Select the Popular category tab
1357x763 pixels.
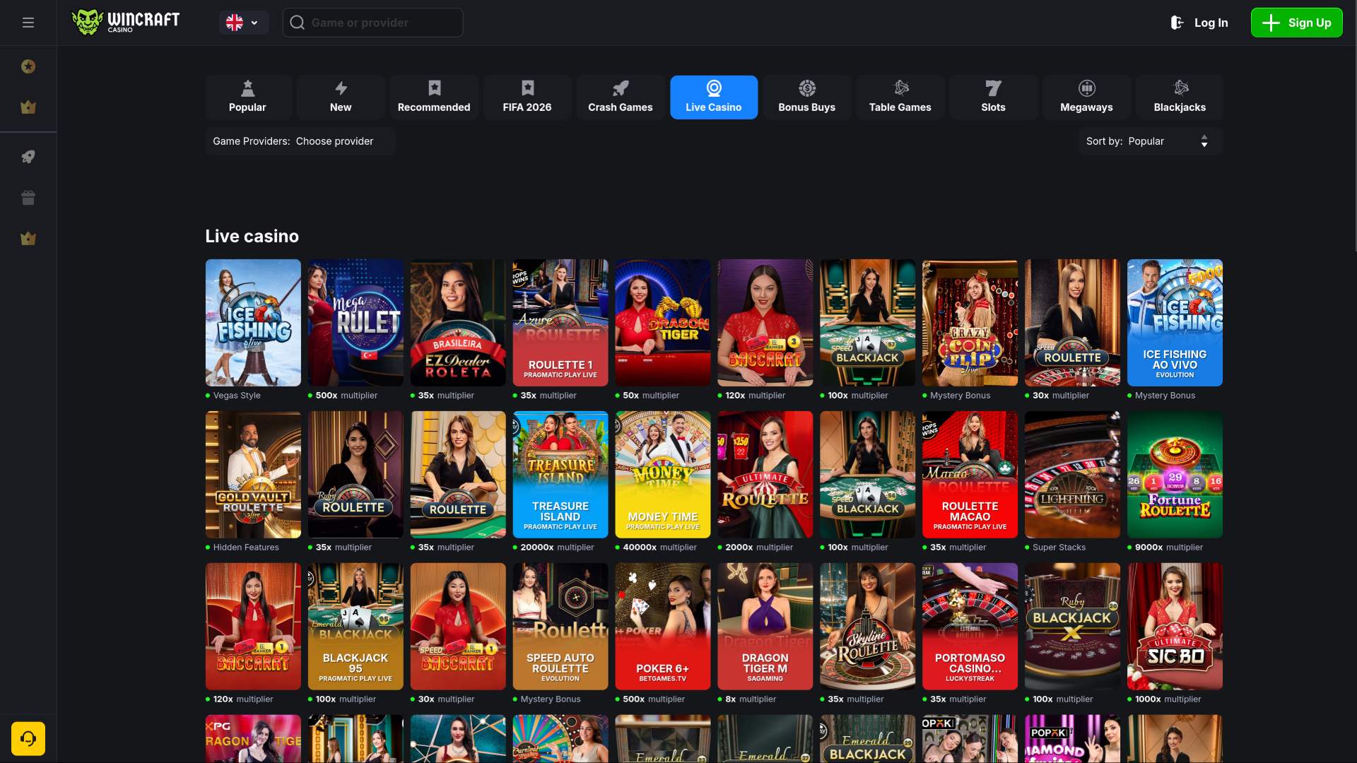(247, 97)
